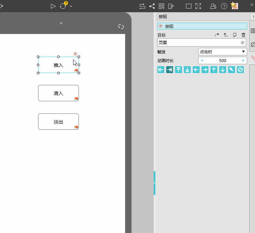Image resolution: width=255 pixels, height=233 pixels.
Task: Collapse the right panel via teal handle
Action: click(154, 183)
